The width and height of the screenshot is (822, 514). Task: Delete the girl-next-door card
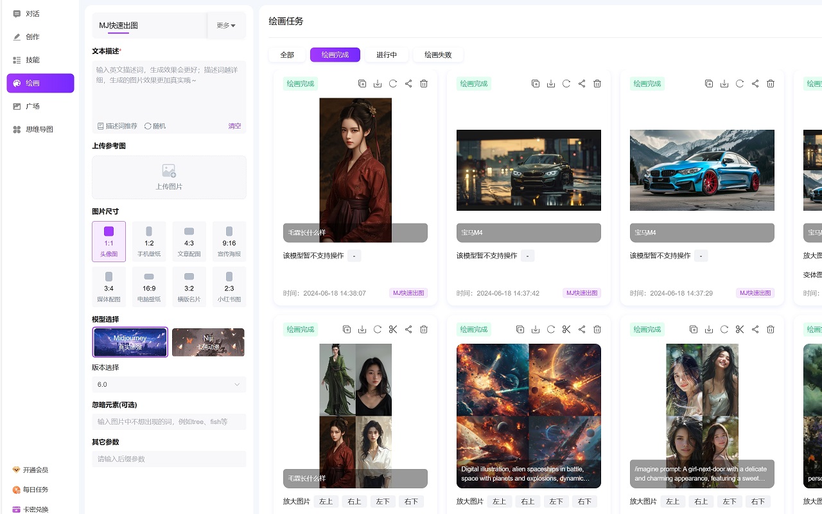coord(771,330)
